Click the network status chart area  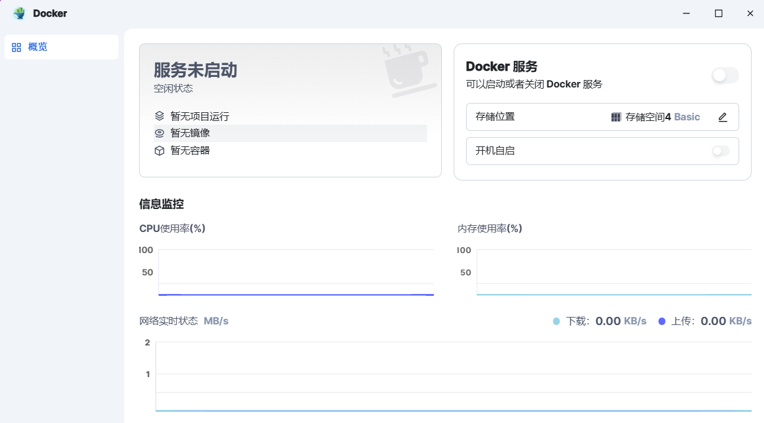(454, 376)
